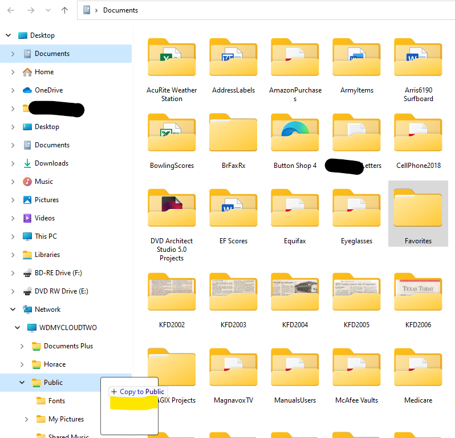Viewport: 455px width, 438px height.
Task: Select the ArmyItems folder icon
Action: [x=356, y=57]
